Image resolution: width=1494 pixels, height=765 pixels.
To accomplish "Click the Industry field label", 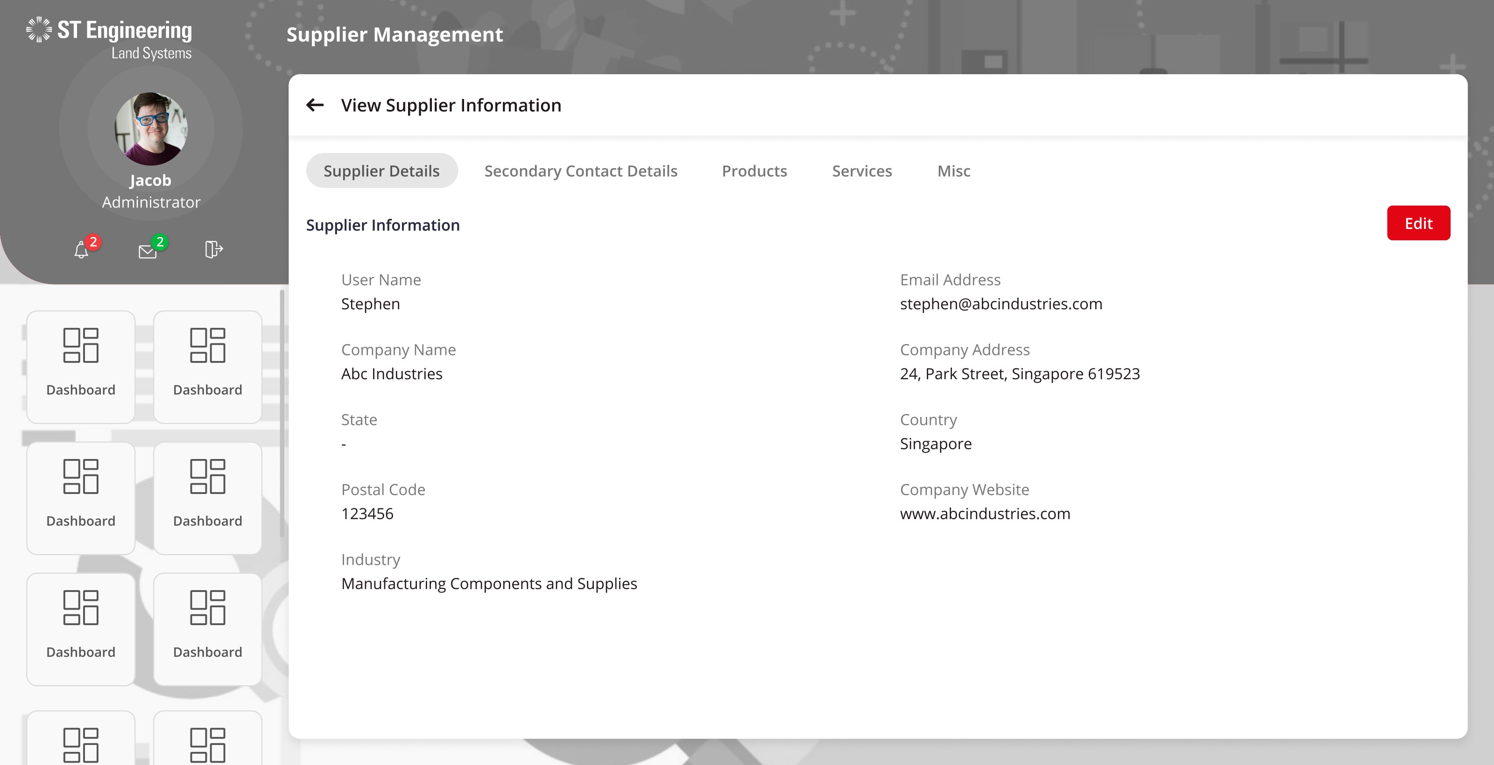I will (x=370, y=560).
